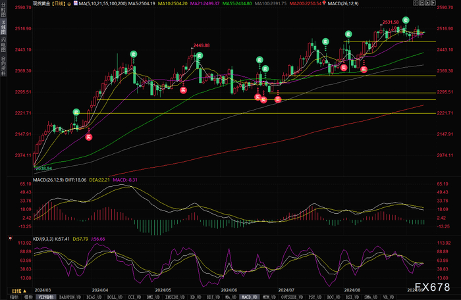Click the red dot icon beside KDJ panel

pos(11,238)
